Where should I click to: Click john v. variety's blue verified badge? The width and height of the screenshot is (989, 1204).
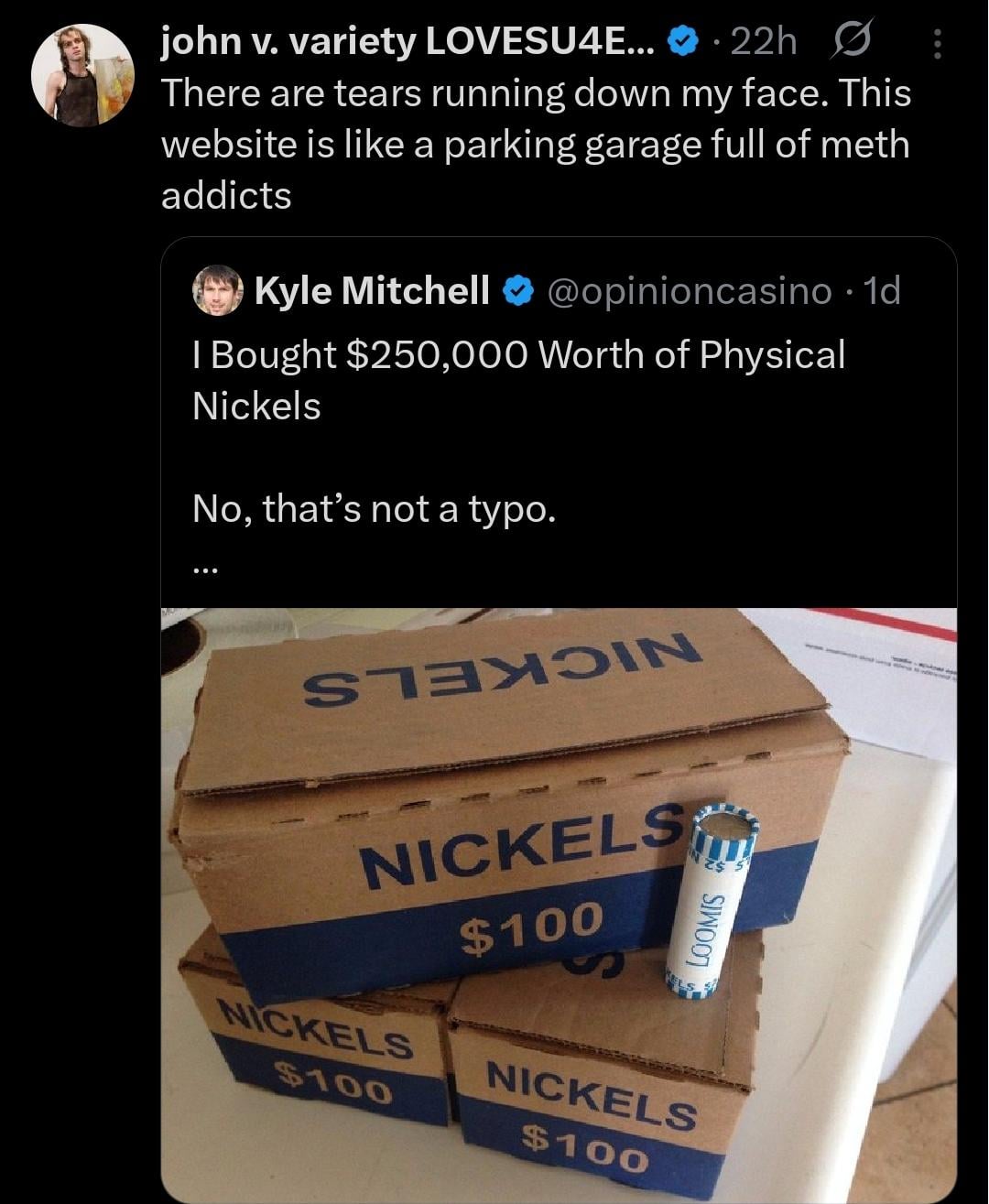(x=683, y=42)
